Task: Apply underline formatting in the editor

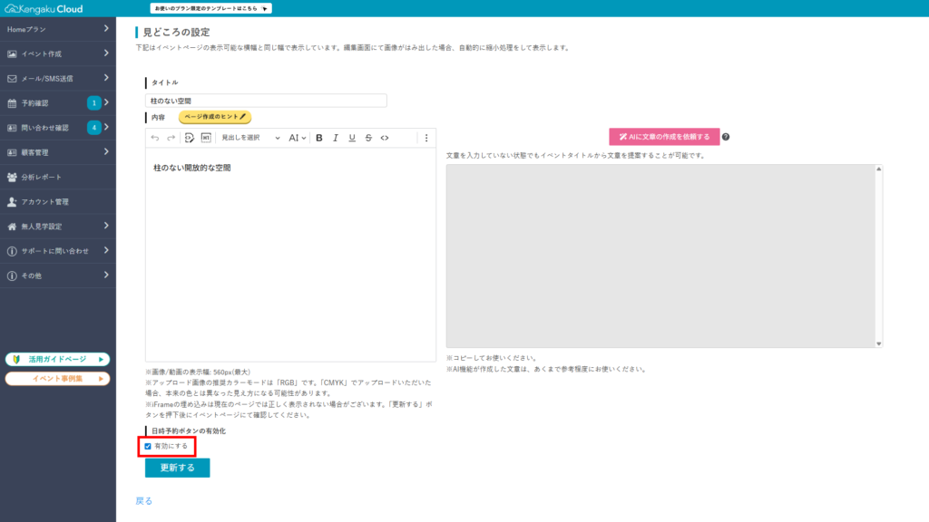Action: (351, 137)
